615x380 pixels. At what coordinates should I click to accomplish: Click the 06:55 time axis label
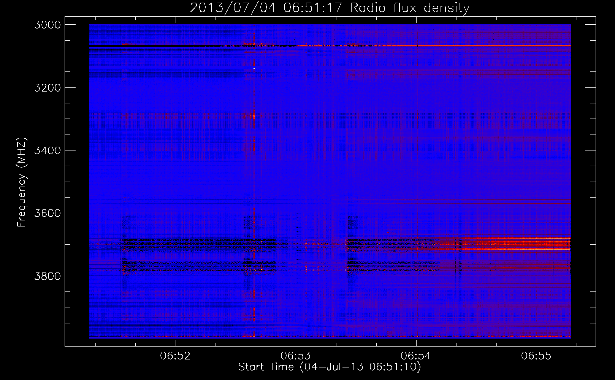tap(536, 356)
